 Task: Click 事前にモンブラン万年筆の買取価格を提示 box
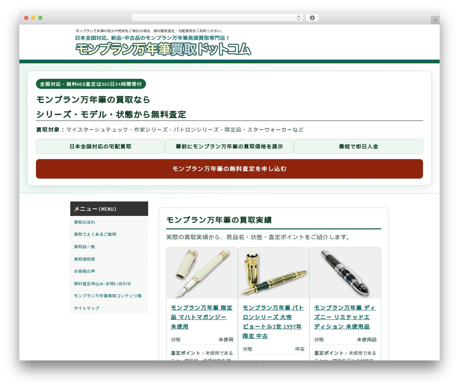click(x=229, y=146)
